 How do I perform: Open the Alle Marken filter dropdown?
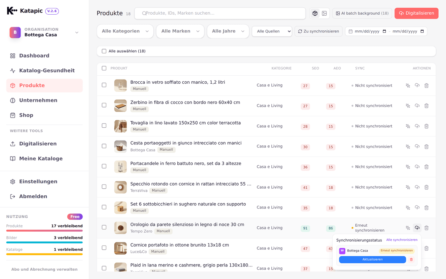tap(180, 31)
